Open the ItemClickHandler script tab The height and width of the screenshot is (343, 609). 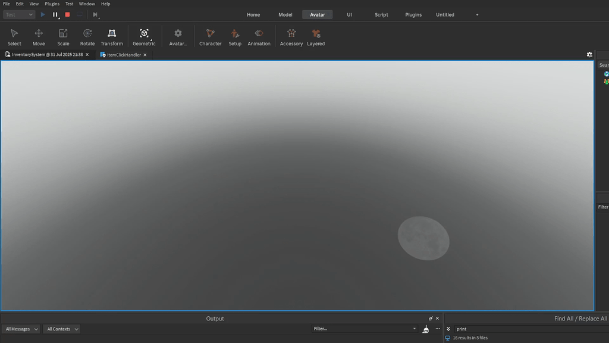(x=123, y=54)
